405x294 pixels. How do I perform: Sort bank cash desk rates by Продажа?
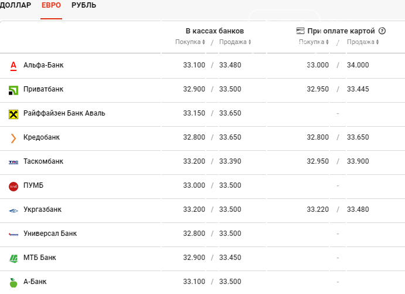235,42
